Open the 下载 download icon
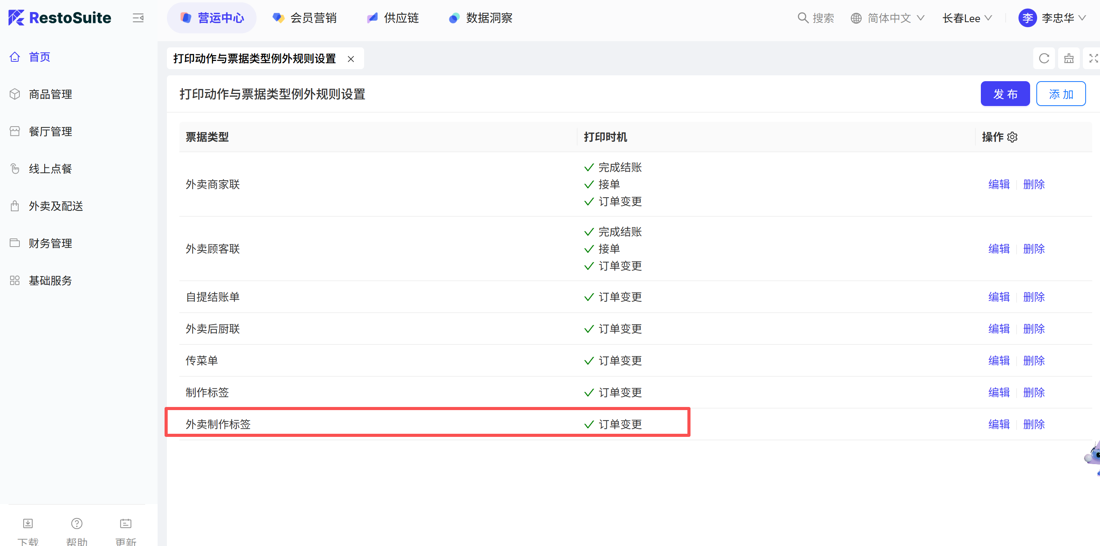The height and width of the screenshot is (546, 1100). [x=28, y=523]
